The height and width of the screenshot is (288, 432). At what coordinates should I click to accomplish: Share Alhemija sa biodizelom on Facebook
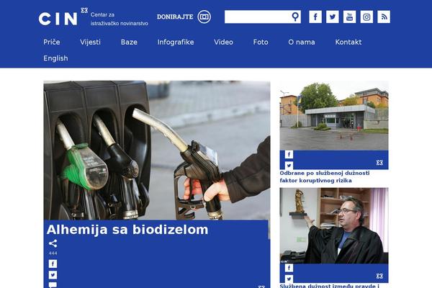(x=53, y=264)
